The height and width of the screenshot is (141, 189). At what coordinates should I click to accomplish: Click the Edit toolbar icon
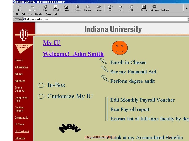pyautogui.click(x=131, y=7)
